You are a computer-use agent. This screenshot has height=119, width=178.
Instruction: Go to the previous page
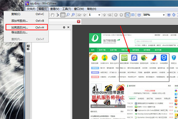click(85, 15)
